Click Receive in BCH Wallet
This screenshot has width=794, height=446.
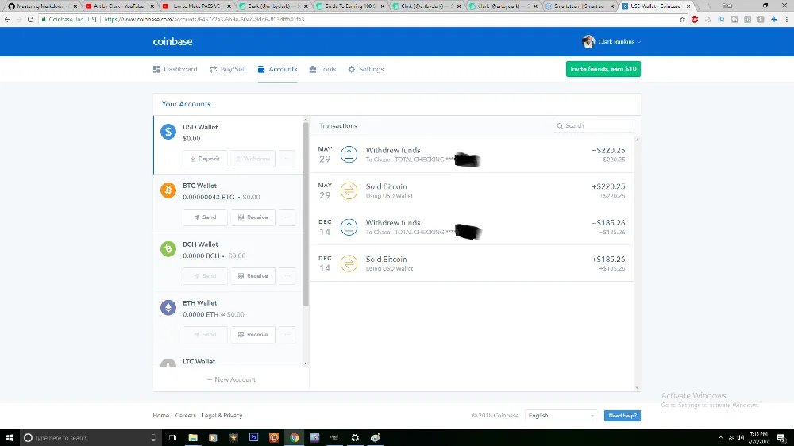(x=252, y=276)
